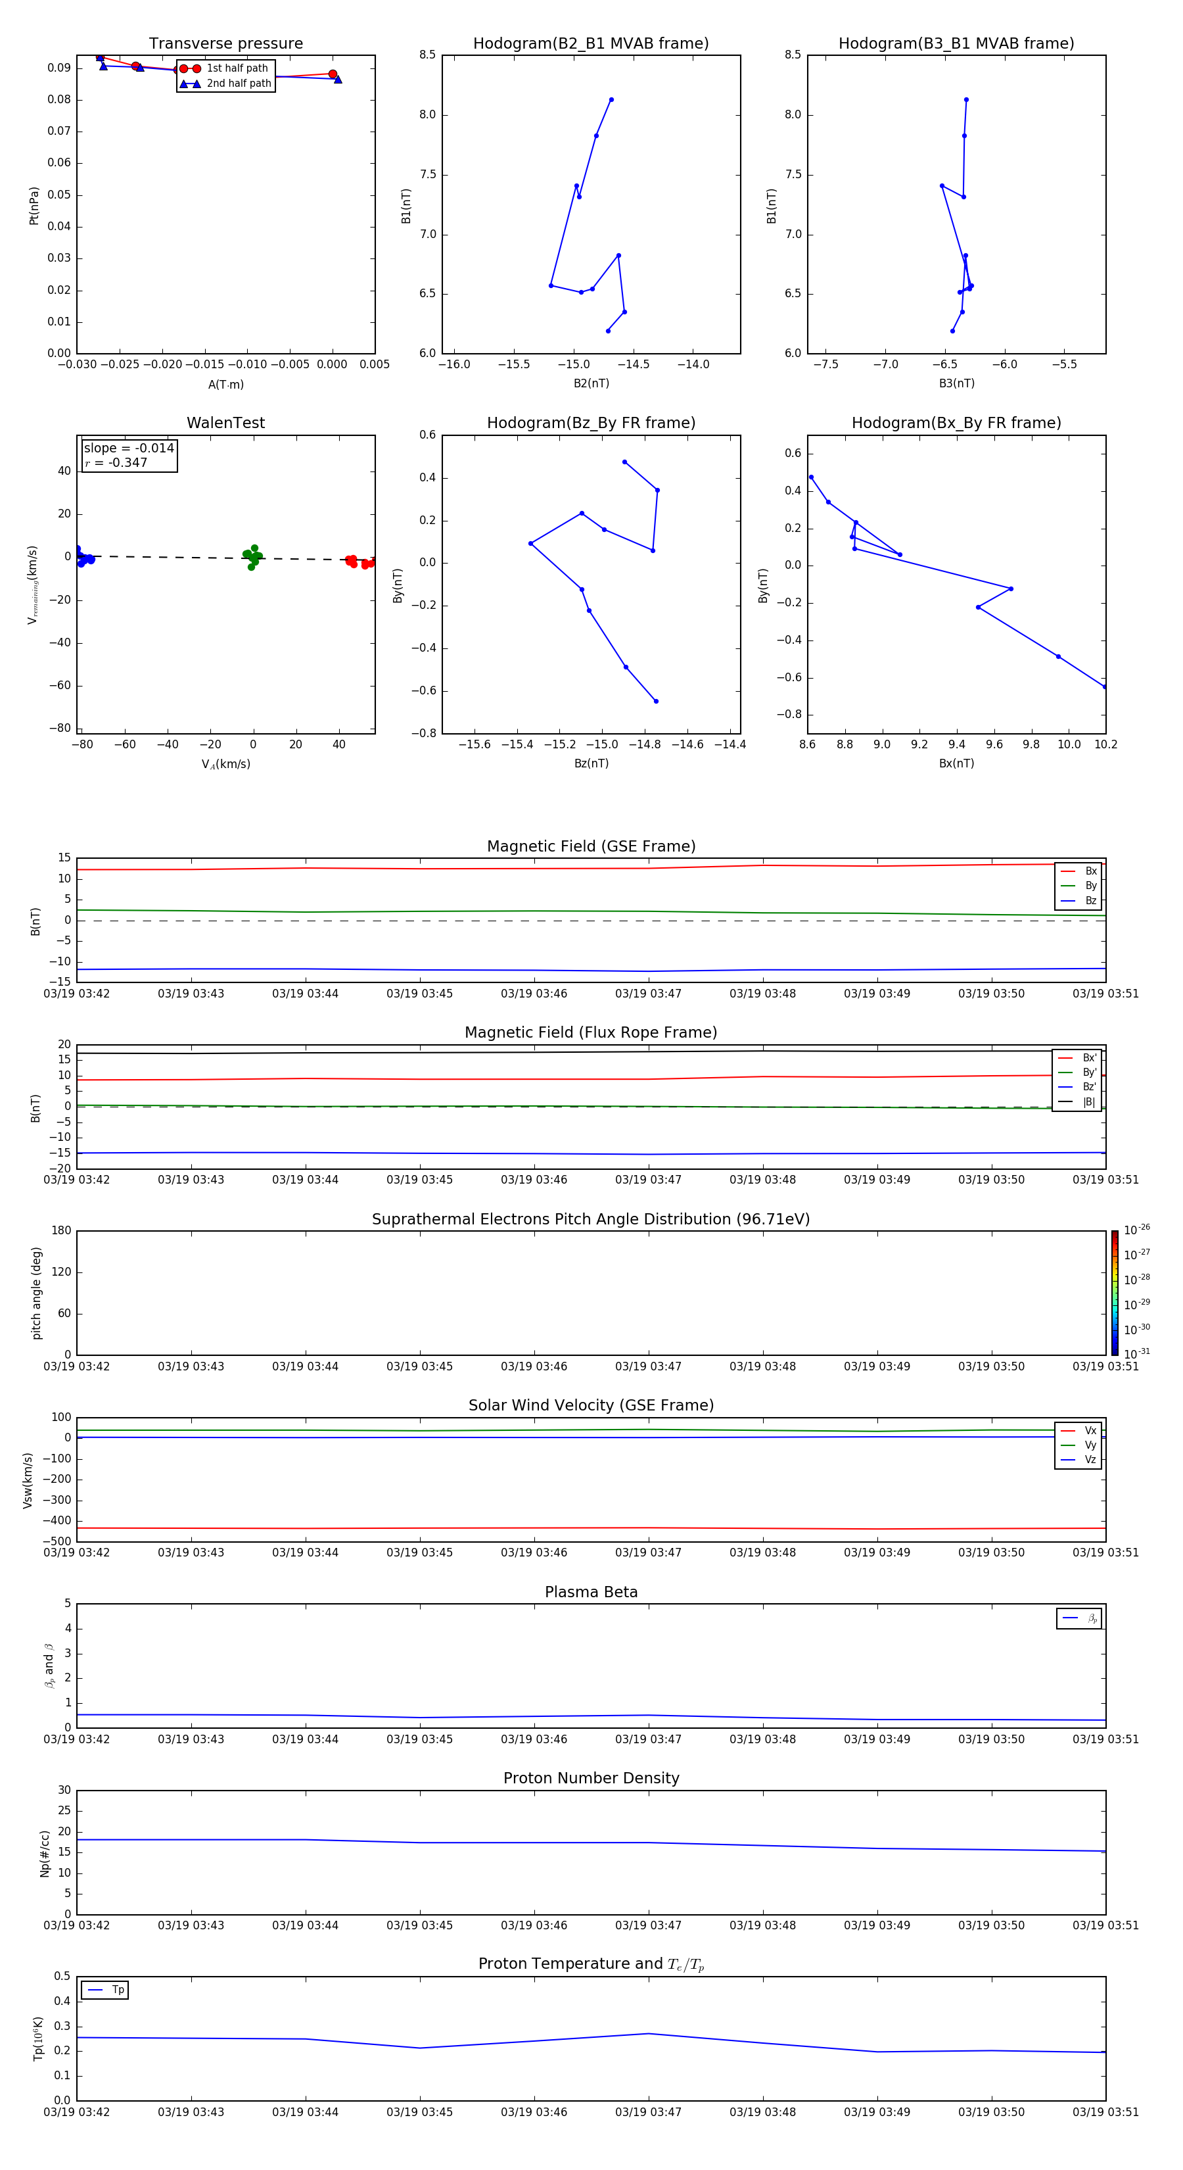Click the green point cluster in WalenTest

tap(252, 557)
